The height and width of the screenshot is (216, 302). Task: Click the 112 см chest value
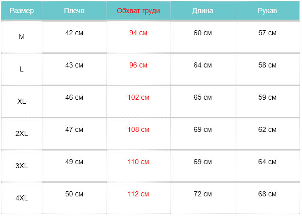[x=138, y=194]
